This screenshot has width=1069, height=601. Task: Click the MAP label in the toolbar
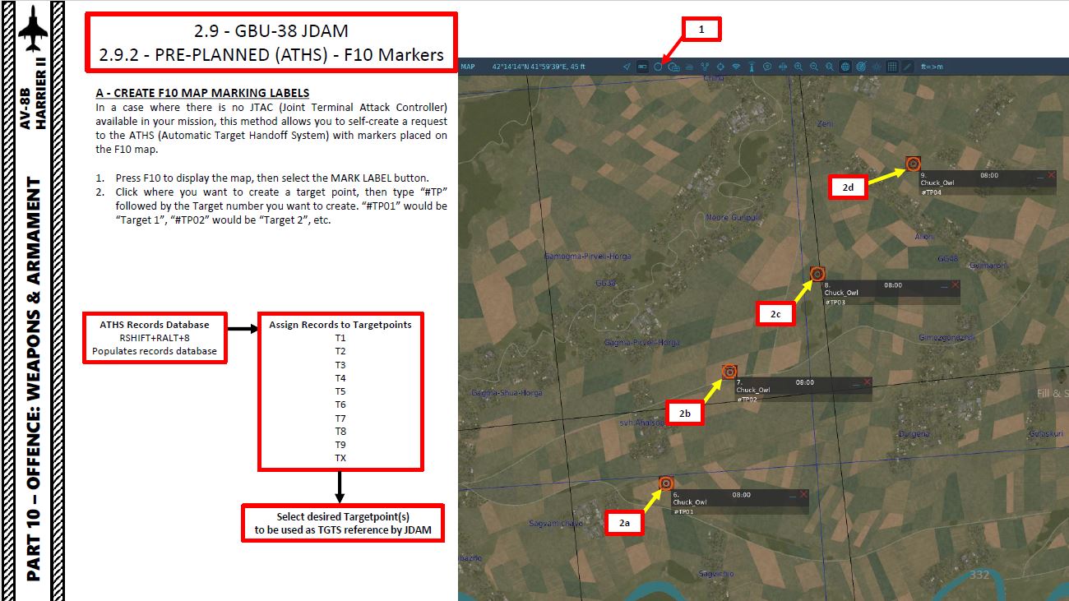[467, 67]
